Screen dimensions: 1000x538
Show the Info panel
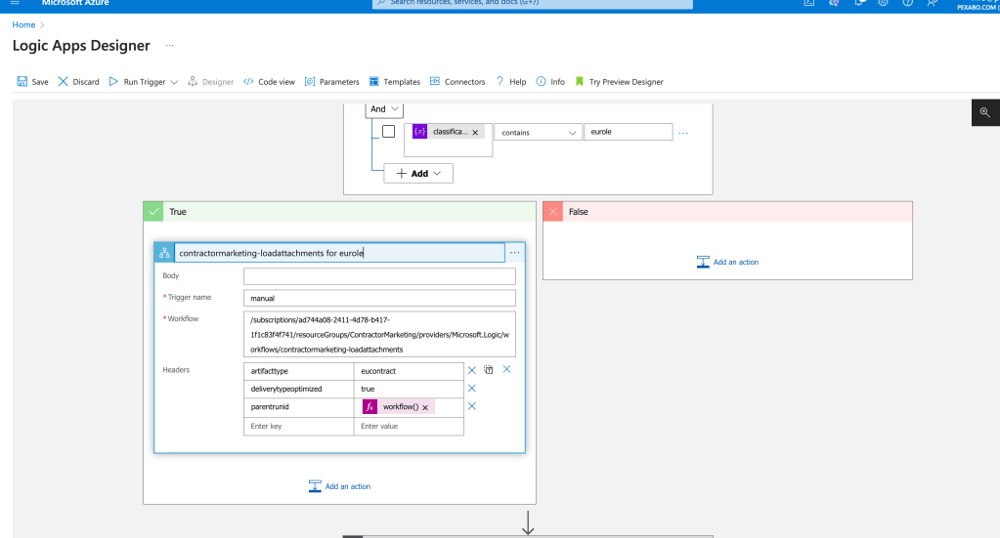pyautogui.click(x=550, y=81)
